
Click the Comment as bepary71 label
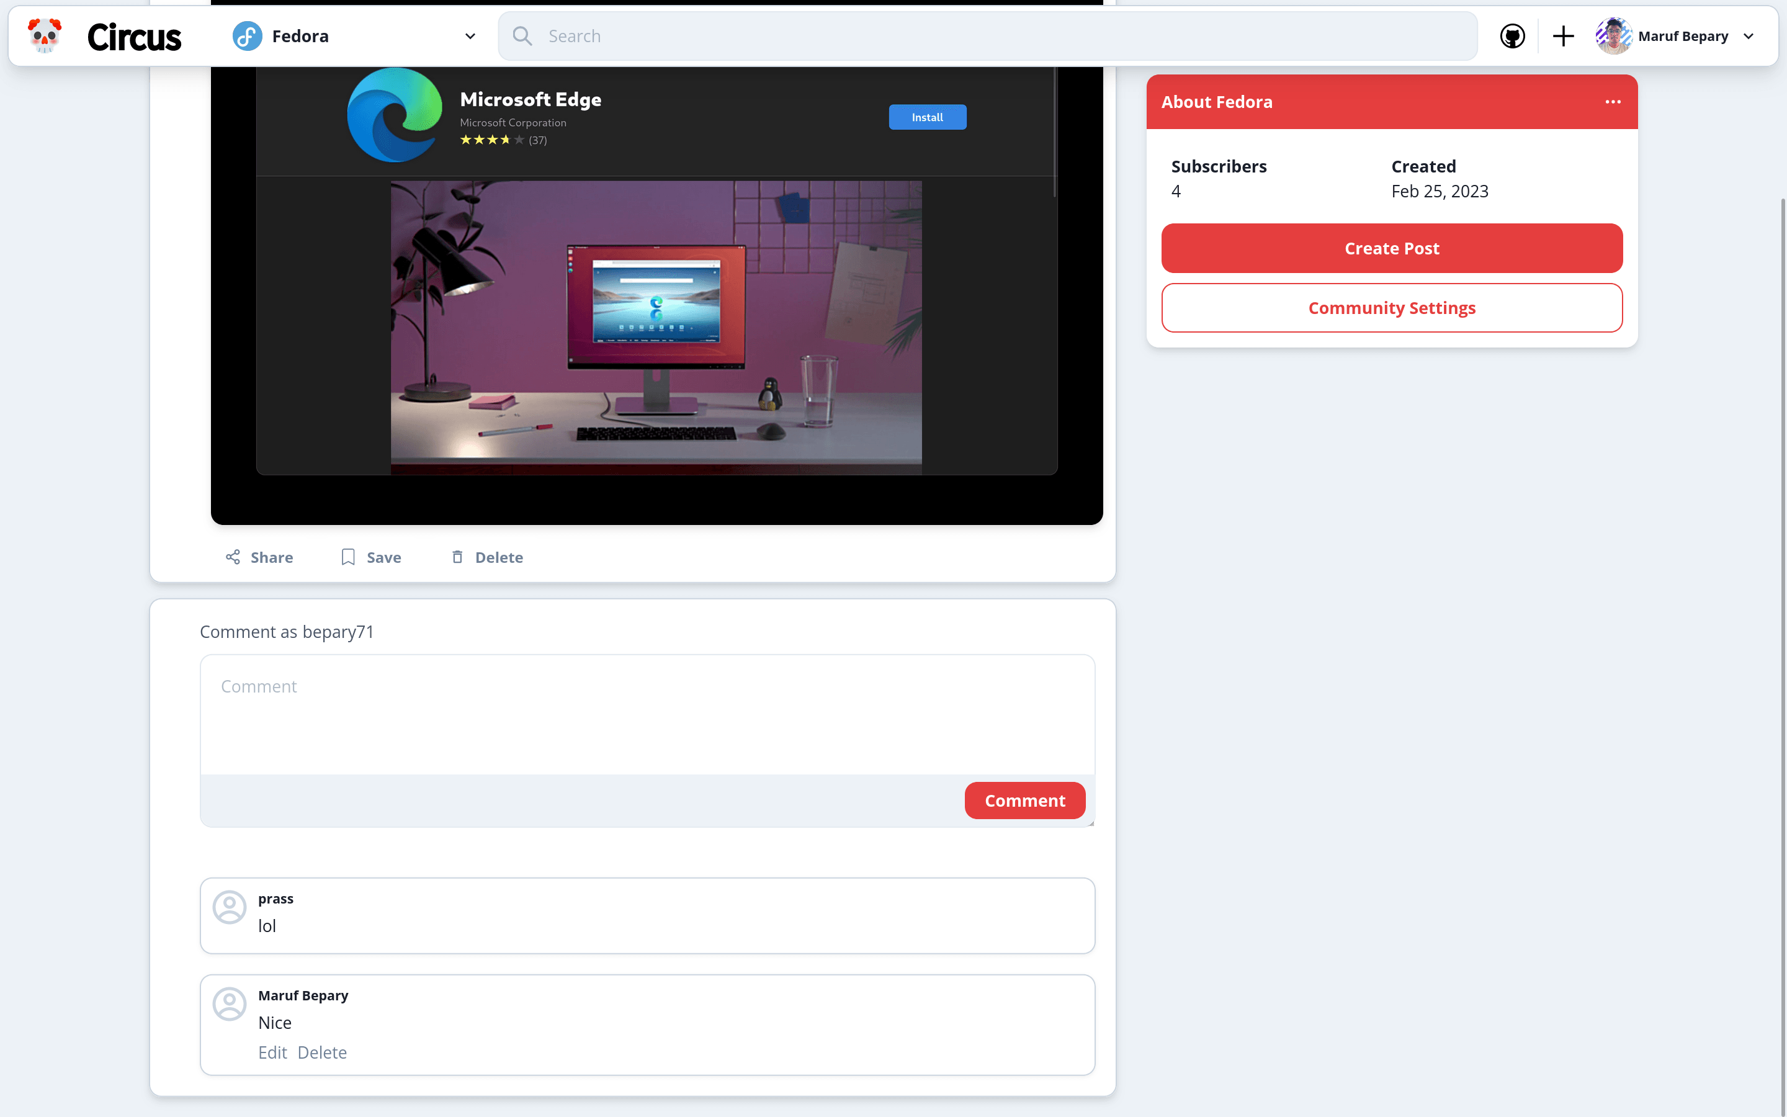click(x=287, y=632)
